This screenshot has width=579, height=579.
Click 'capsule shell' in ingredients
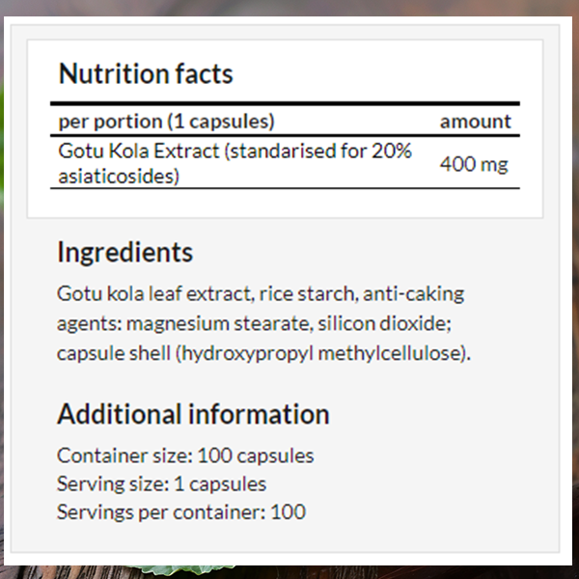(114, 354)
